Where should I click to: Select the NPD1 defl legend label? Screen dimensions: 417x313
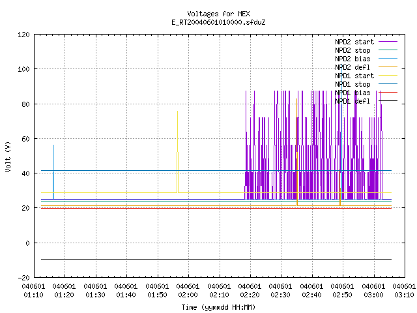[352, 102]
